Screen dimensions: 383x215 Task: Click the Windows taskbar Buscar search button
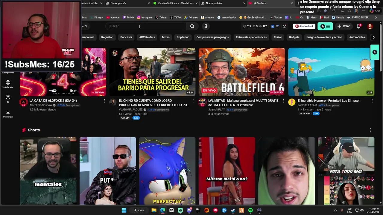pyautogui.click(x=139, y=210)
